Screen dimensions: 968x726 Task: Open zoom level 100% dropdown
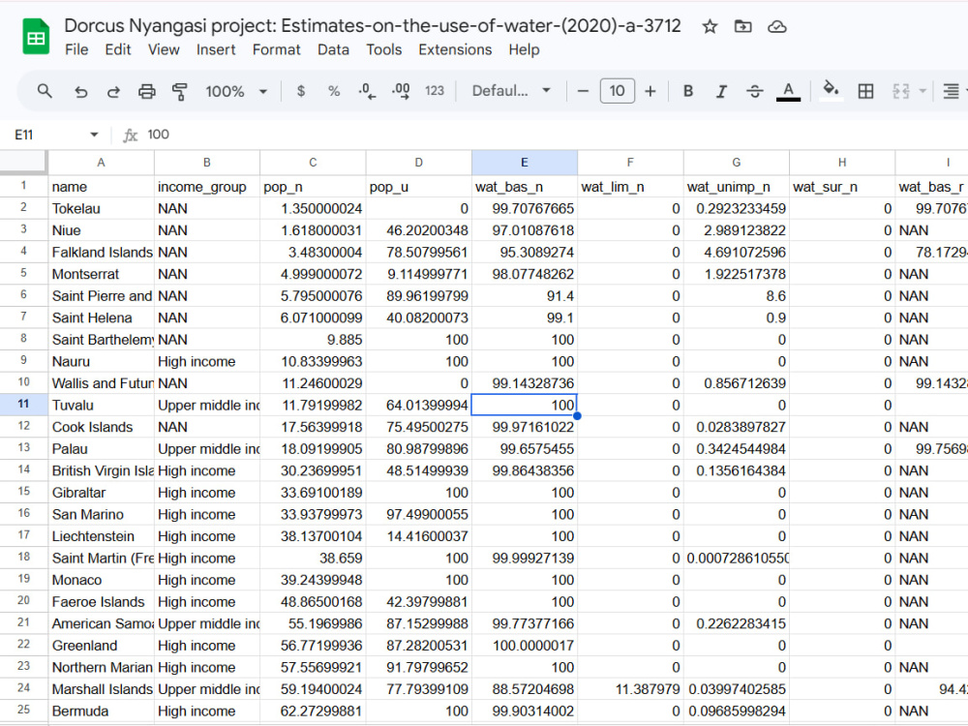click(236, 91)
